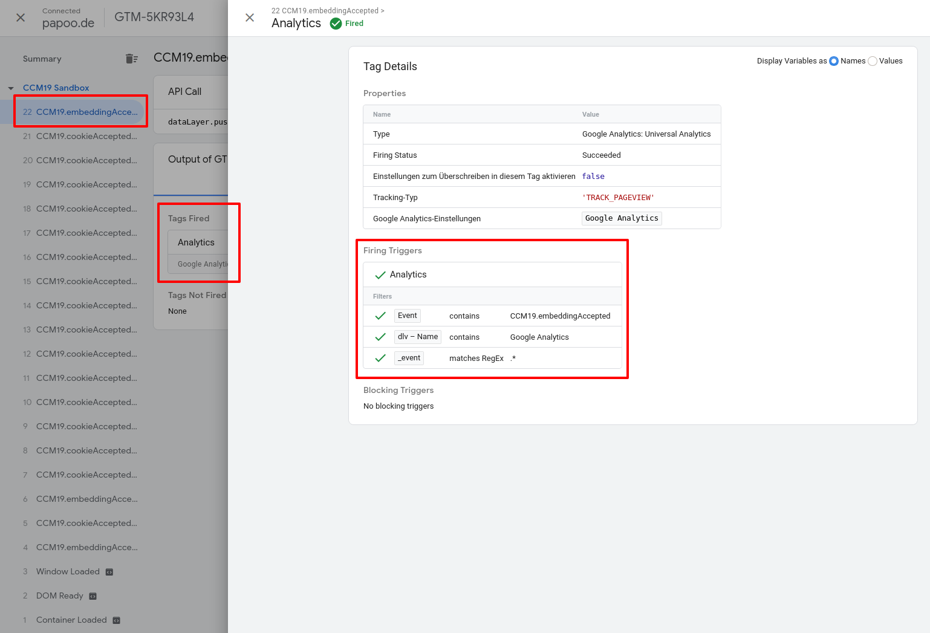Image resolution: width=930 pixels, height=633 pixels.
Task: Select event 3 Window Loaded
Action: (68, 571)
